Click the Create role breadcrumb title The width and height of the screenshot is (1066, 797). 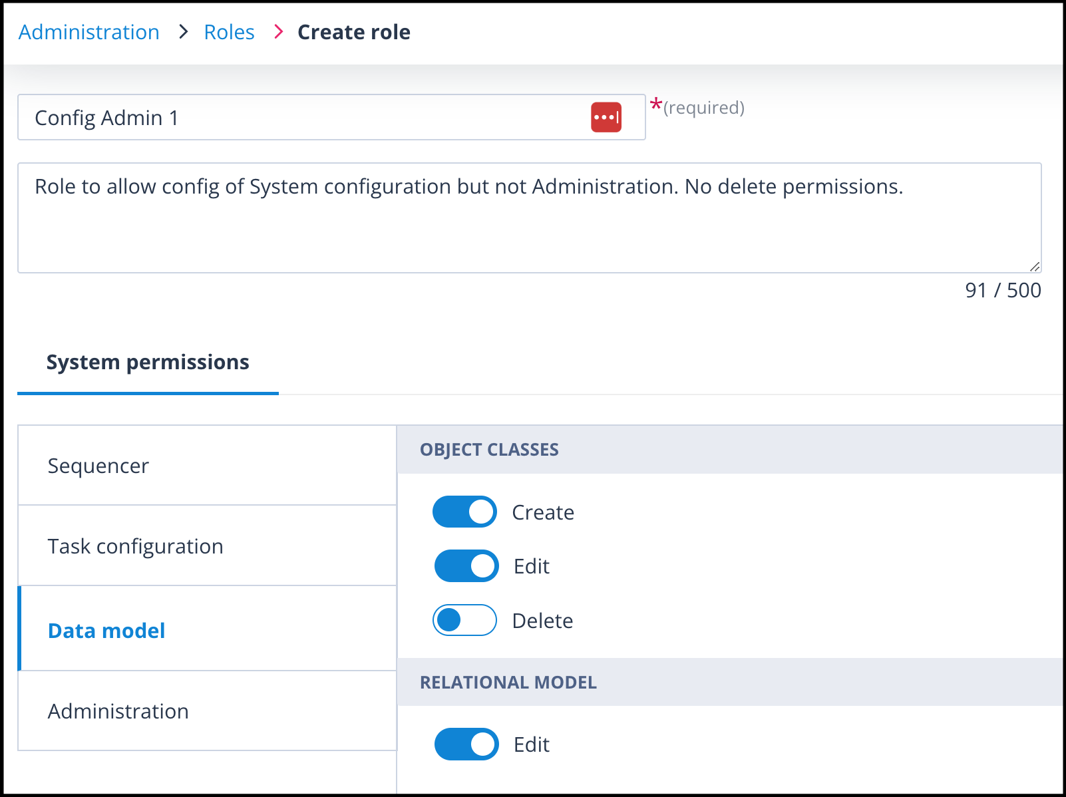click(x=354, y=32)
